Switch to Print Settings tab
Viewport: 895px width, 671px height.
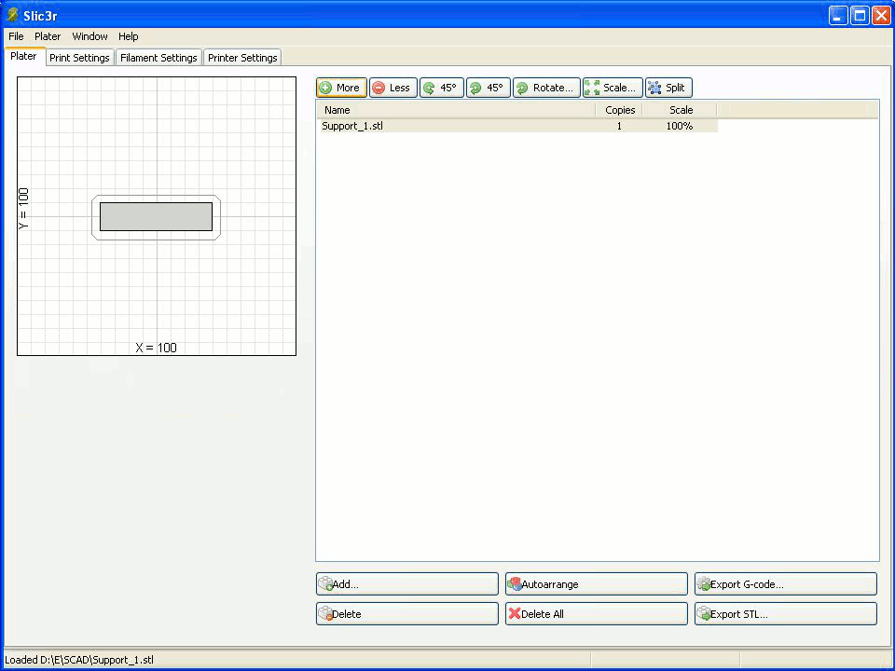click(x=79, y=58)
